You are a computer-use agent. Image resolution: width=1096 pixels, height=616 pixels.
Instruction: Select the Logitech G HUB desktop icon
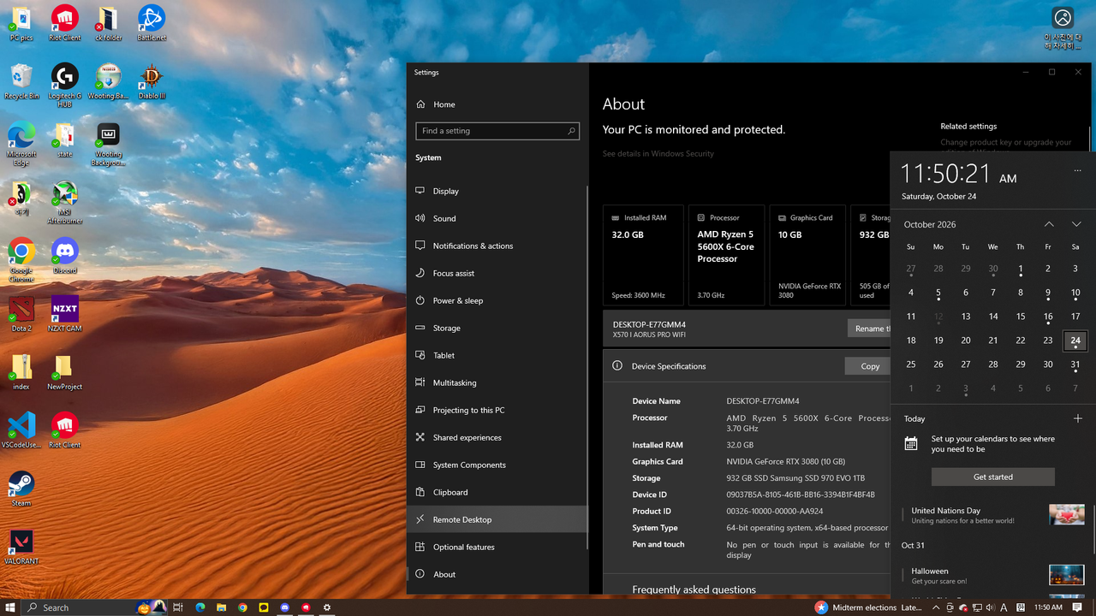point(64,84)
